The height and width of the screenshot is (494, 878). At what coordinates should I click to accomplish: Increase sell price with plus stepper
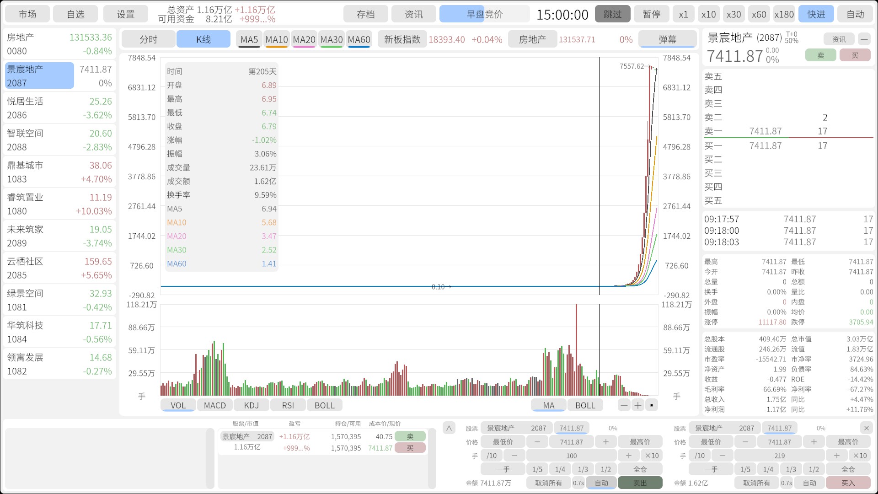click(x=605, y=442)
